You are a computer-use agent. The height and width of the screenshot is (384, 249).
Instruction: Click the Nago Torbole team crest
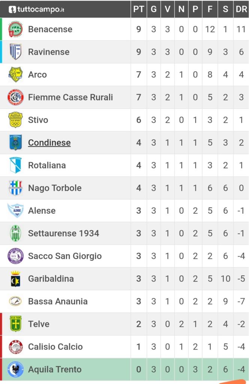click(15, 188)
